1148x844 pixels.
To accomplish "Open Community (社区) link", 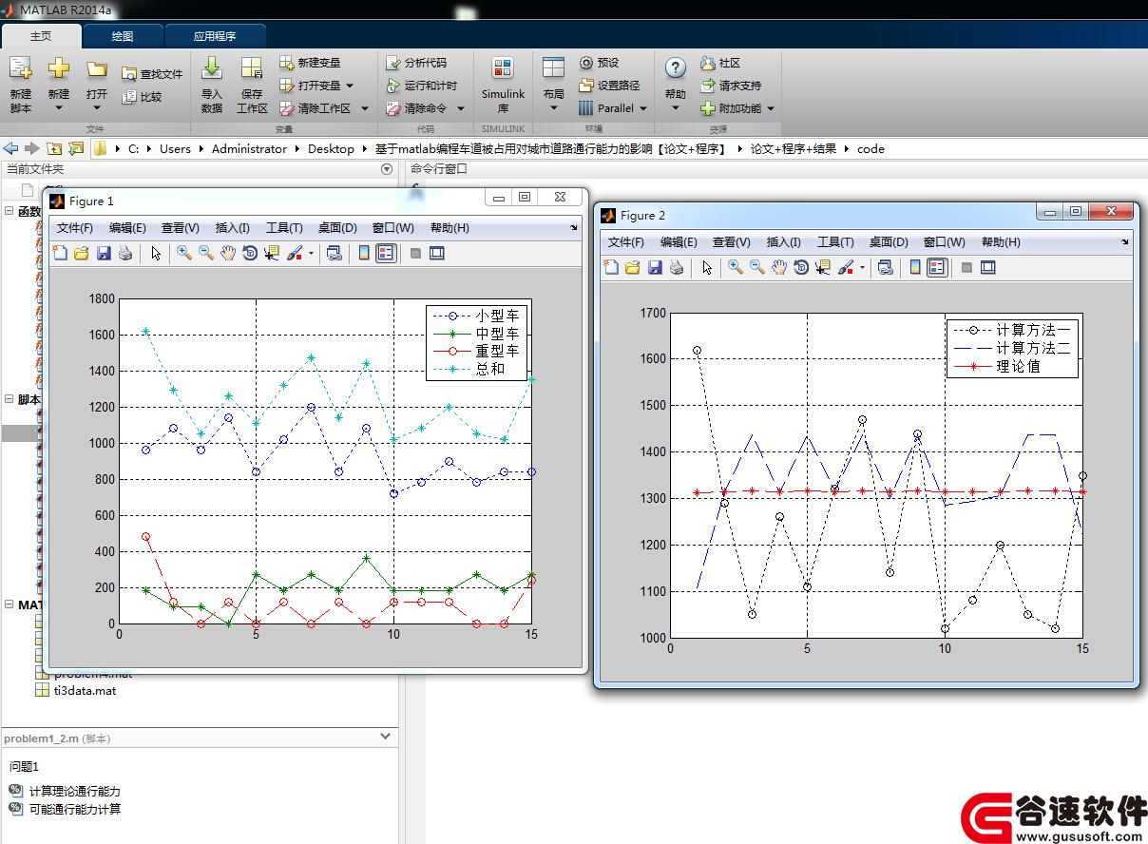I will coord(720,63).
